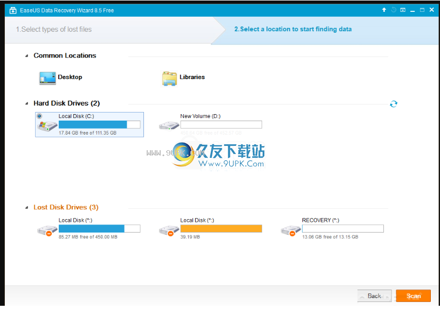The height and width of the screenshot is (309, 440).
Task: Minimize the Data Recovery Wizard window
Action: (x=412, y=10)
